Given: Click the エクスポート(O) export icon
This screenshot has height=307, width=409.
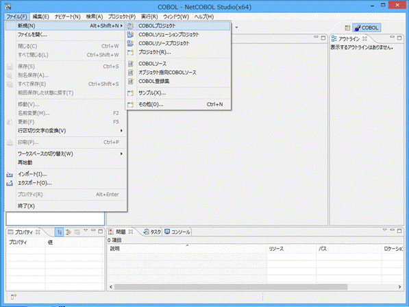Looking at the screenshot, I should pyautogui.click(x=10, y=183).
